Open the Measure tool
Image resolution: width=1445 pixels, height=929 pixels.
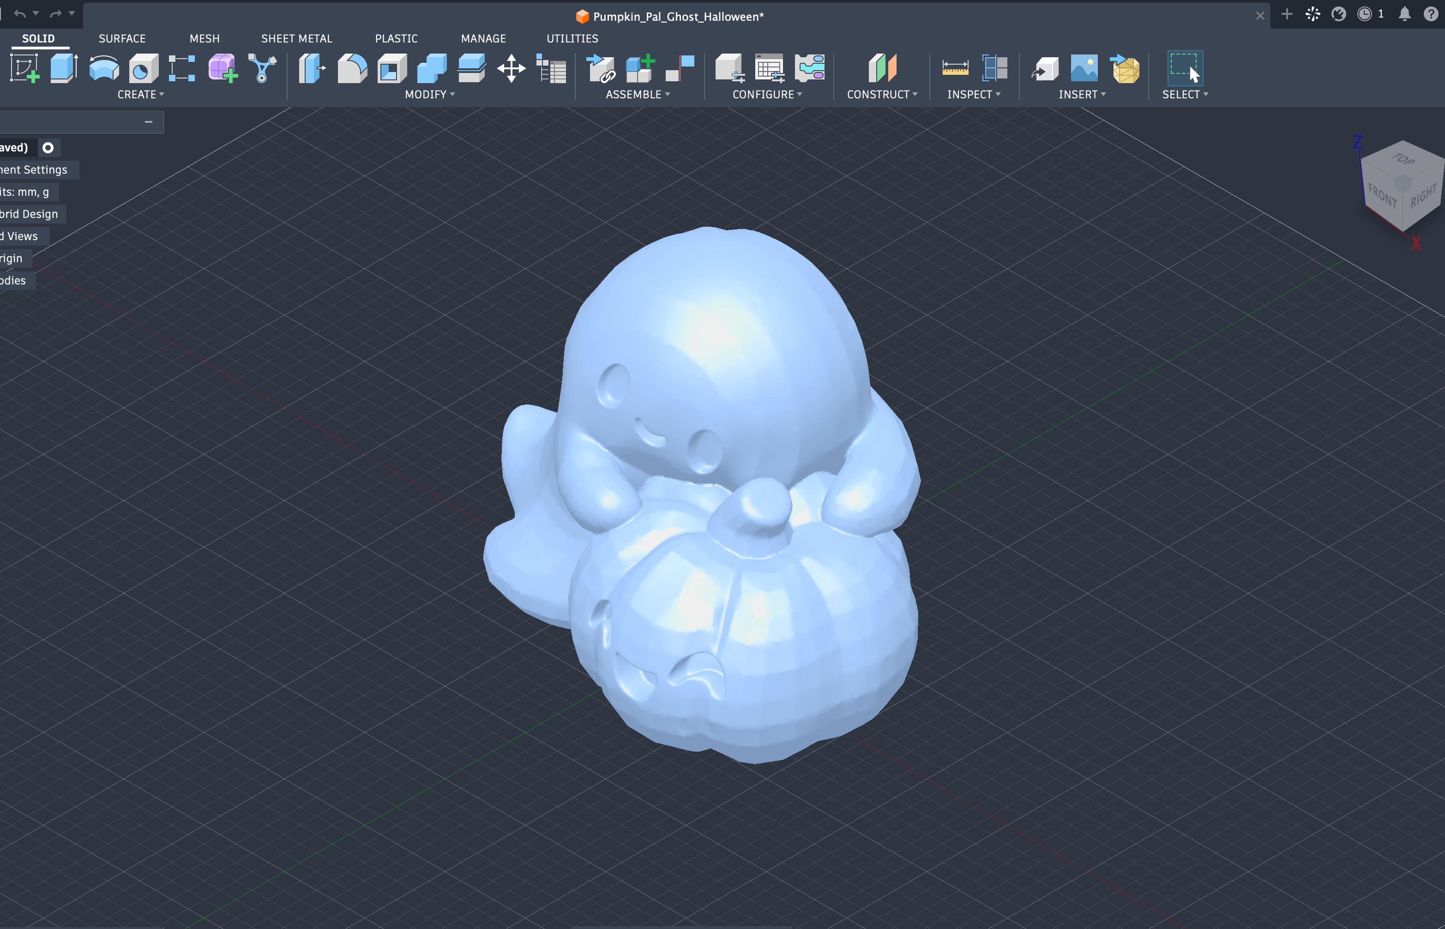point(955,68)
